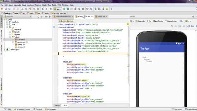Expand the java folder
Image resolution: width=197 pixels, height=111 pixels.
[x=7, y=24]
